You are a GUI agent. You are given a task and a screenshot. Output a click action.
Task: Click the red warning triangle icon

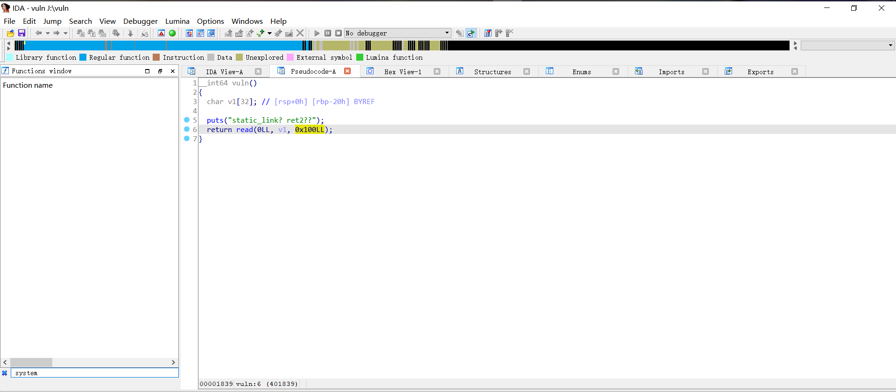[161, 33]
